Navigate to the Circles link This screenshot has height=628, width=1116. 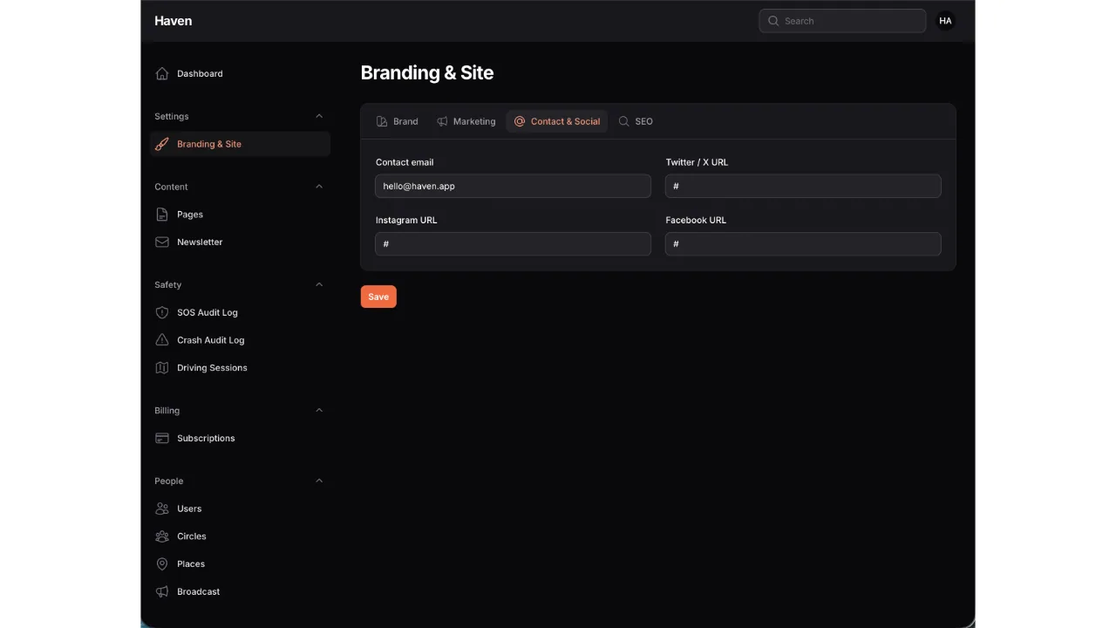[x=240, y=536]
